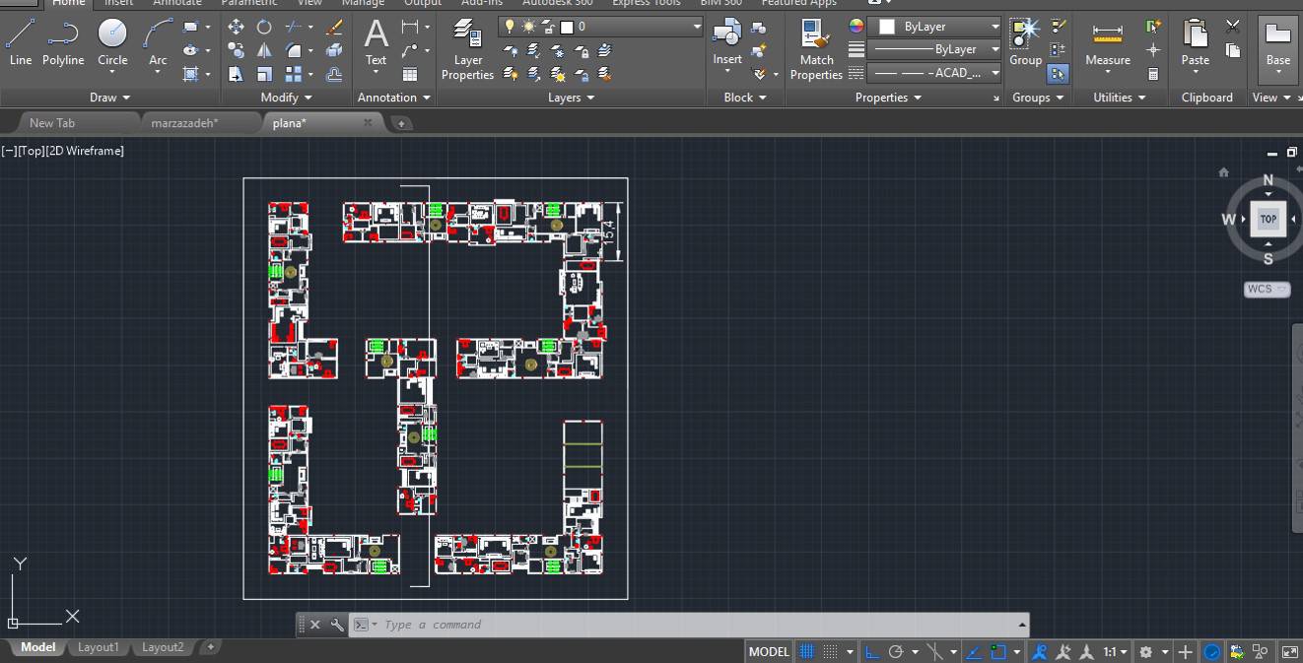Expand the Utilities panel dropdown

pos(1120,98)
